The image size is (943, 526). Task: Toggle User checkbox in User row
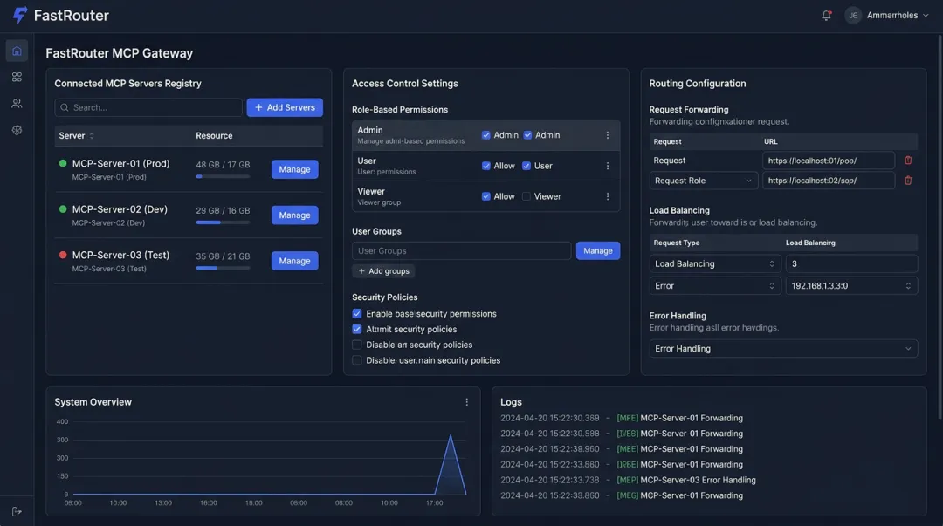[527, 166]
